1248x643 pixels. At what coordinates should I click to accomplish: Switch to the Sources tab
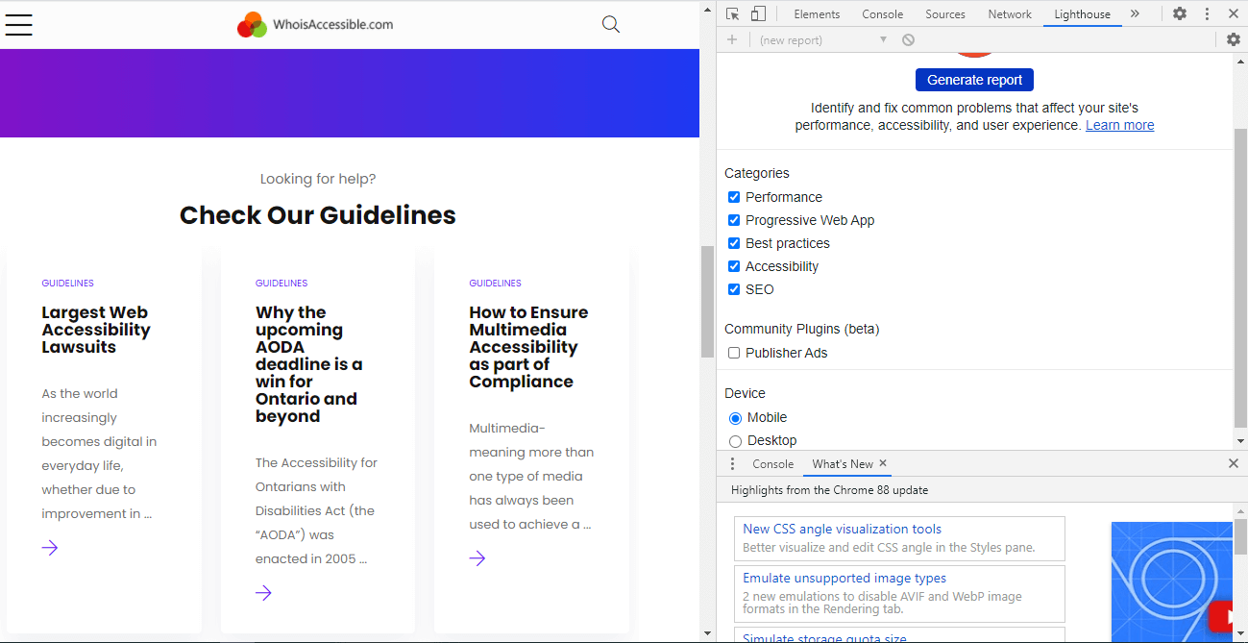pyautogui.click(x=945, y=13)
